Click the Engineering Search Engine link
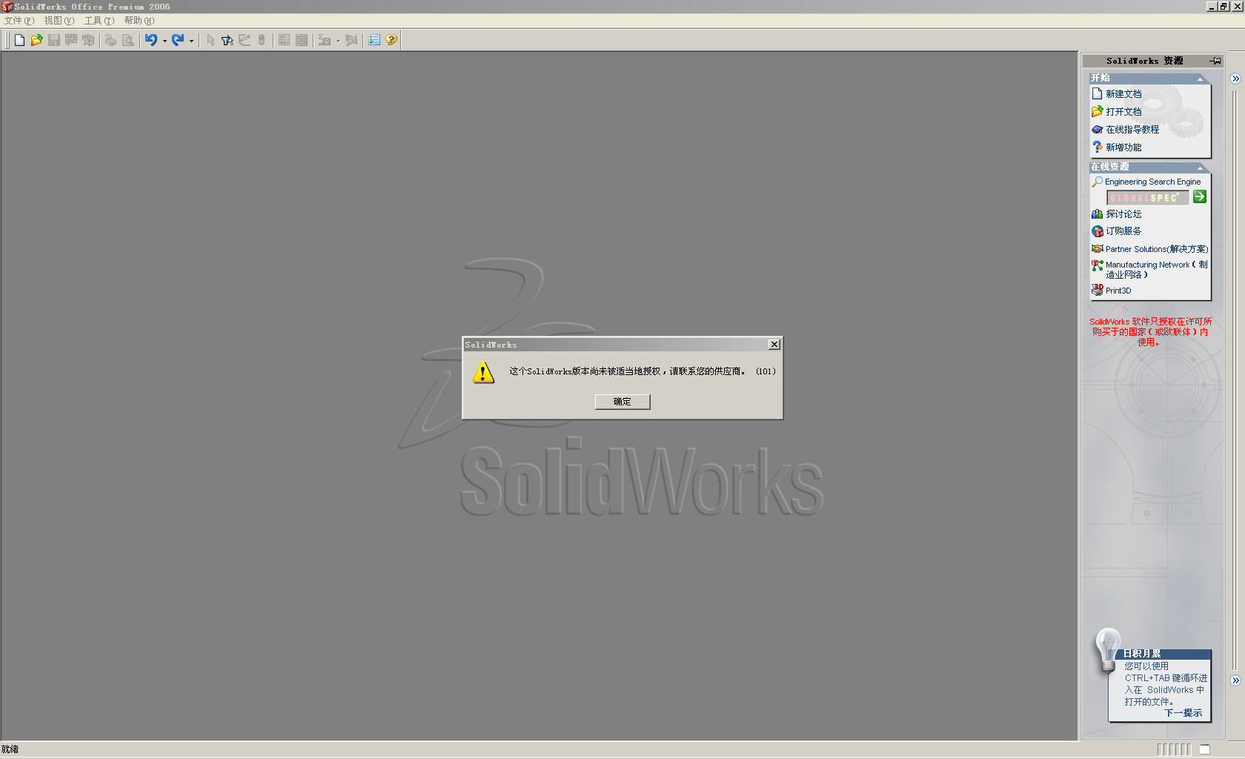Image resolution: width=1245 pixels, height=759 pixels. point(1153,182)
